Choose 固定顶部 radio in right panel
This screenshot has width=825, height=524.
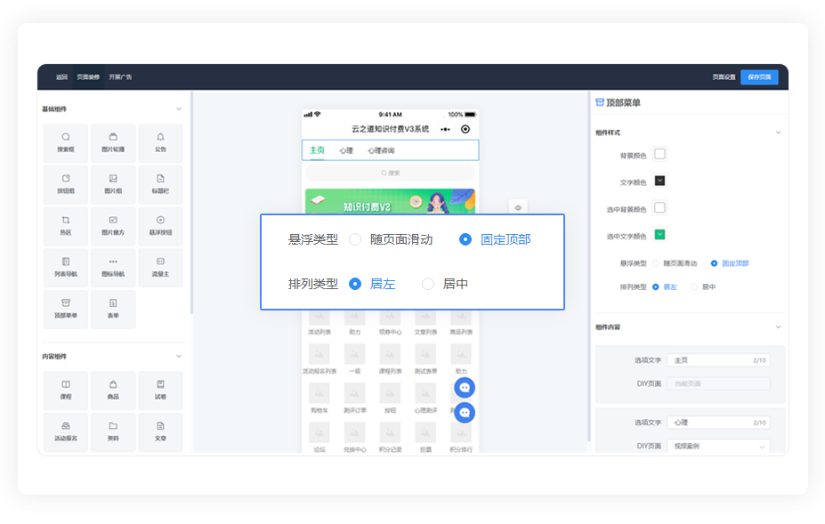(714, 263)
